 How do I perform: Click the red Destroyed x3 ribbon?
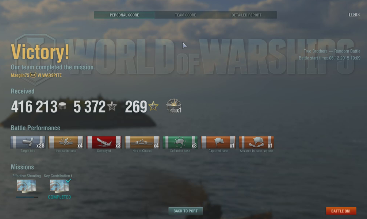click(104, 142)
